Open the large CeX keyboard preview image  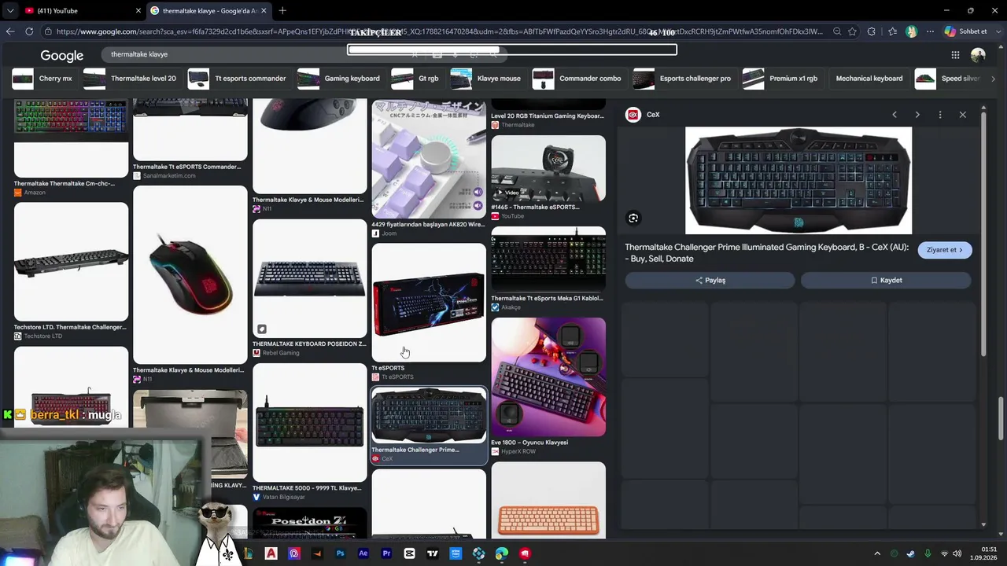pos(799,181)
